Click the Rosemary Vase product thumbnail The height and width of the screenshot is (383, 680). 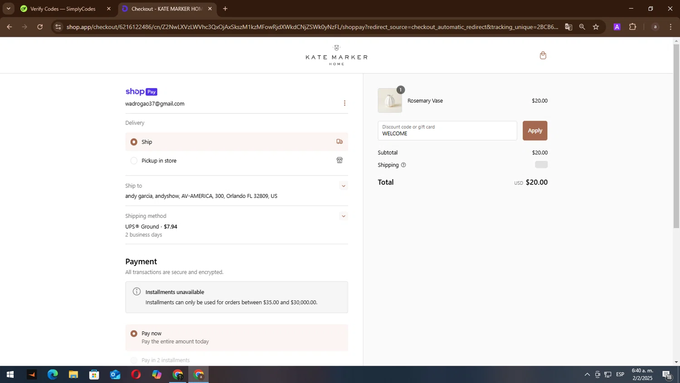[x=390, y=101]
